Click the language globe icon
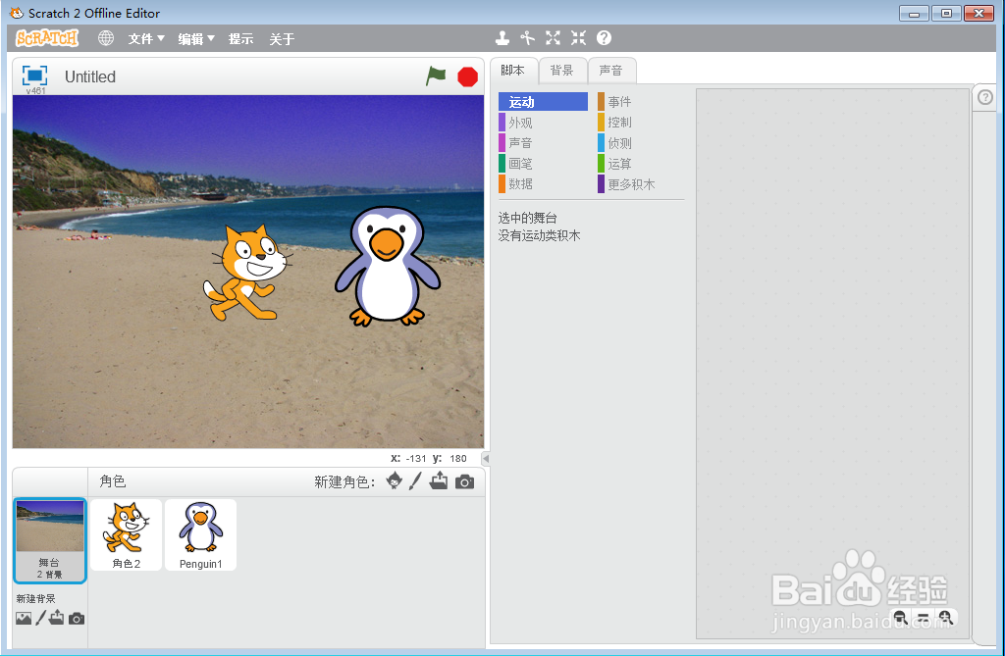Image resolution: width=1005 pixels, height=656 pixels. pyautogui.click(x=105, y=38)
